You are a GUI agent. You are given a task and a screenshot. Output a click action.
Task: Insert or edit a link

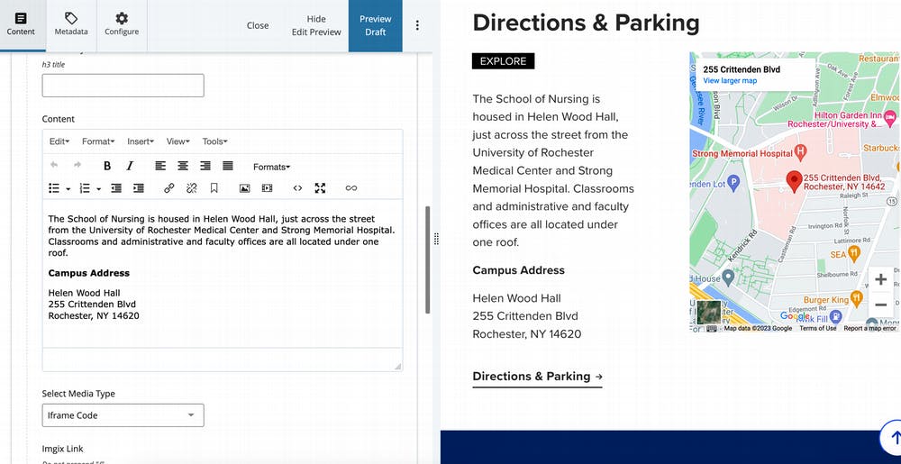169,187
